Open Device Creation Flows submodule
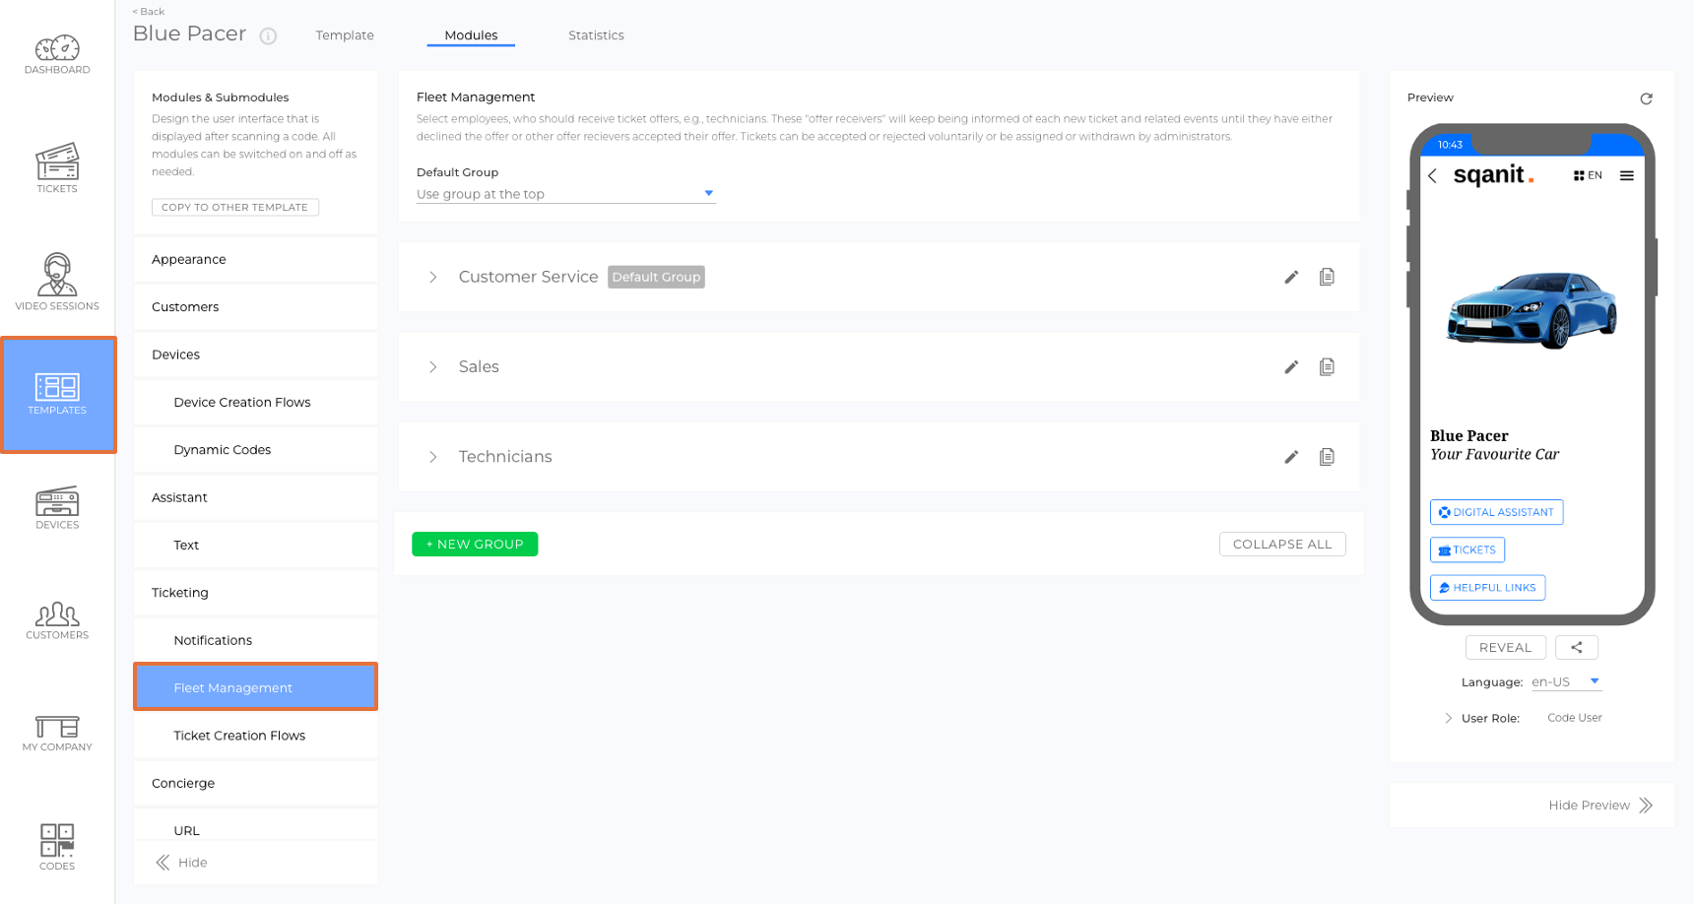Image resolution: width=1694 pixels, height=904 pixels. [256, 402]
